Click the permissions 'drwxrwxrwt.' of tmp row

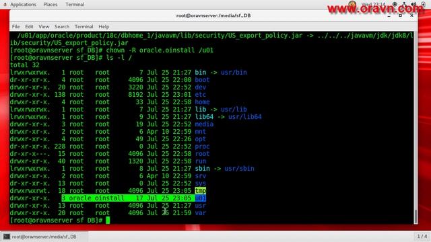click(30, 191)
